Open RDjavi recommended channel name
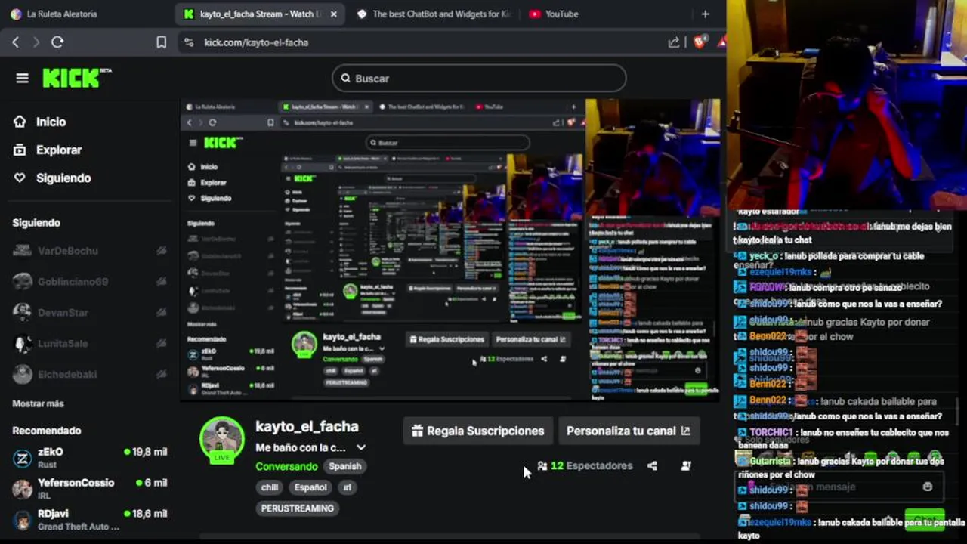Screen dimensions: 967x544 click(53, 514)
